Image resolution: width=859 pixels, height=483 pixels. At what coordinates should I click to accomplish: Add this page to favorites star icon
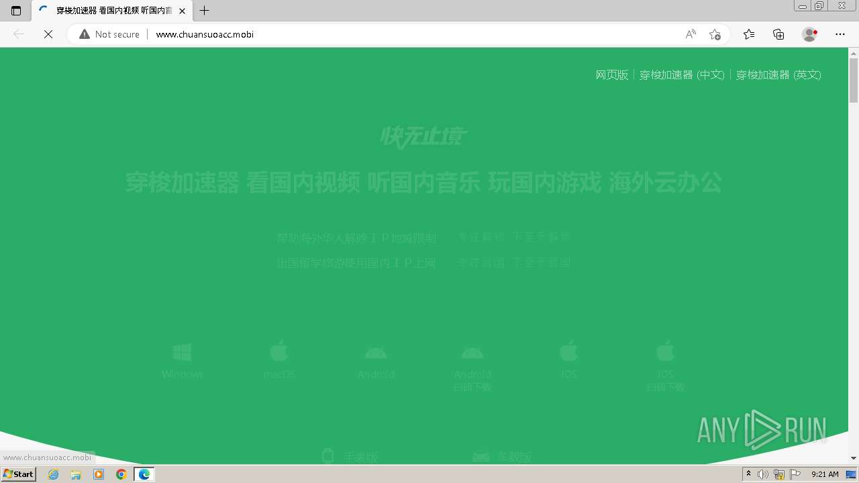[x=715, y=34]
